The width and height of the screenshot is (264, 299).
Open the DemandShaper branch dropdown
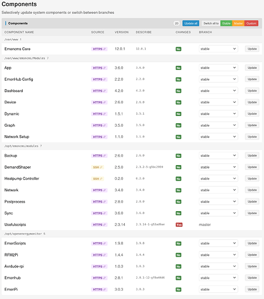(x=218, y=167)
